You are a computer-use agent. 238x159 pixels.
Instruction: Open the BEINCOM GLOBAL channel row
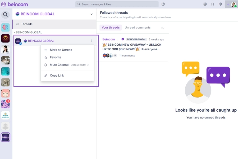pos(55,41)
